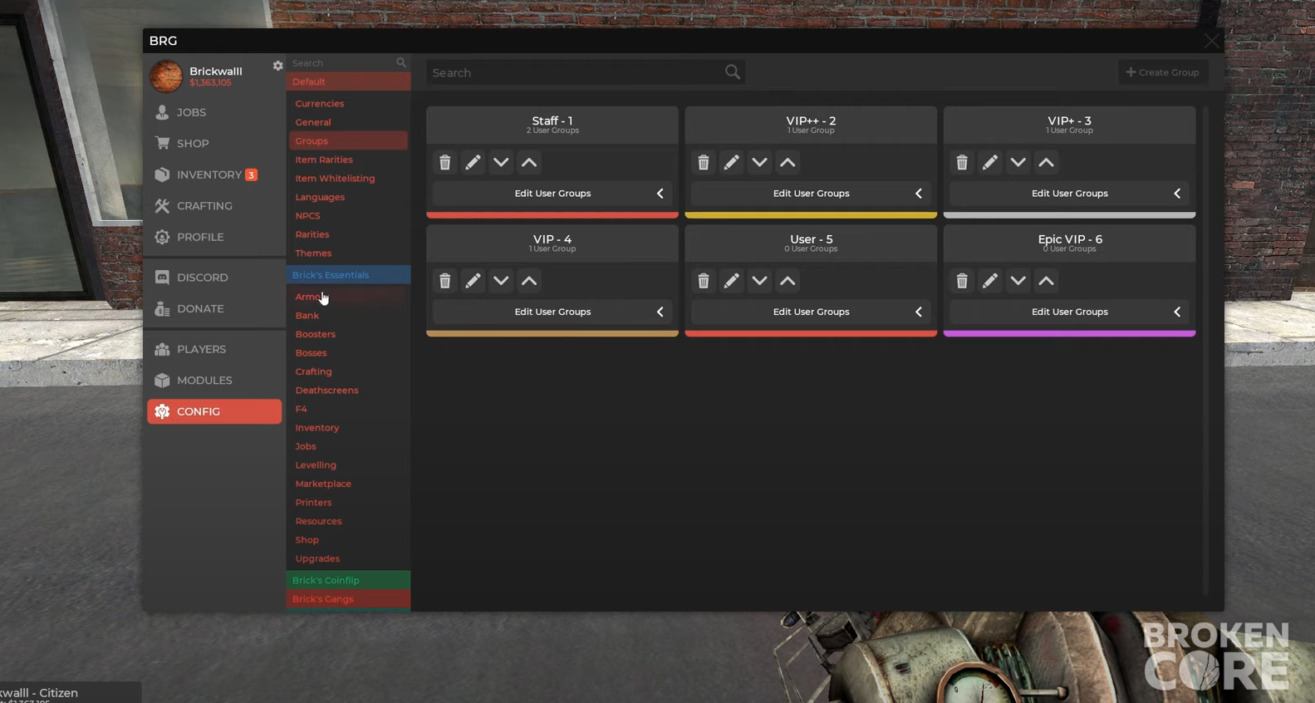Move Staff - 1 group down
Screen dimensions: 1315x703
pyautogui.click(x=501, y=163)
